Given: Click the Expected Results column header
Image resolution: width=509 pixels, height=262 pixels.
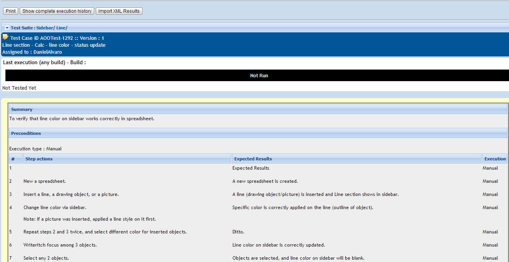Looking at the screenshot, I should click(x=253, y=159).
